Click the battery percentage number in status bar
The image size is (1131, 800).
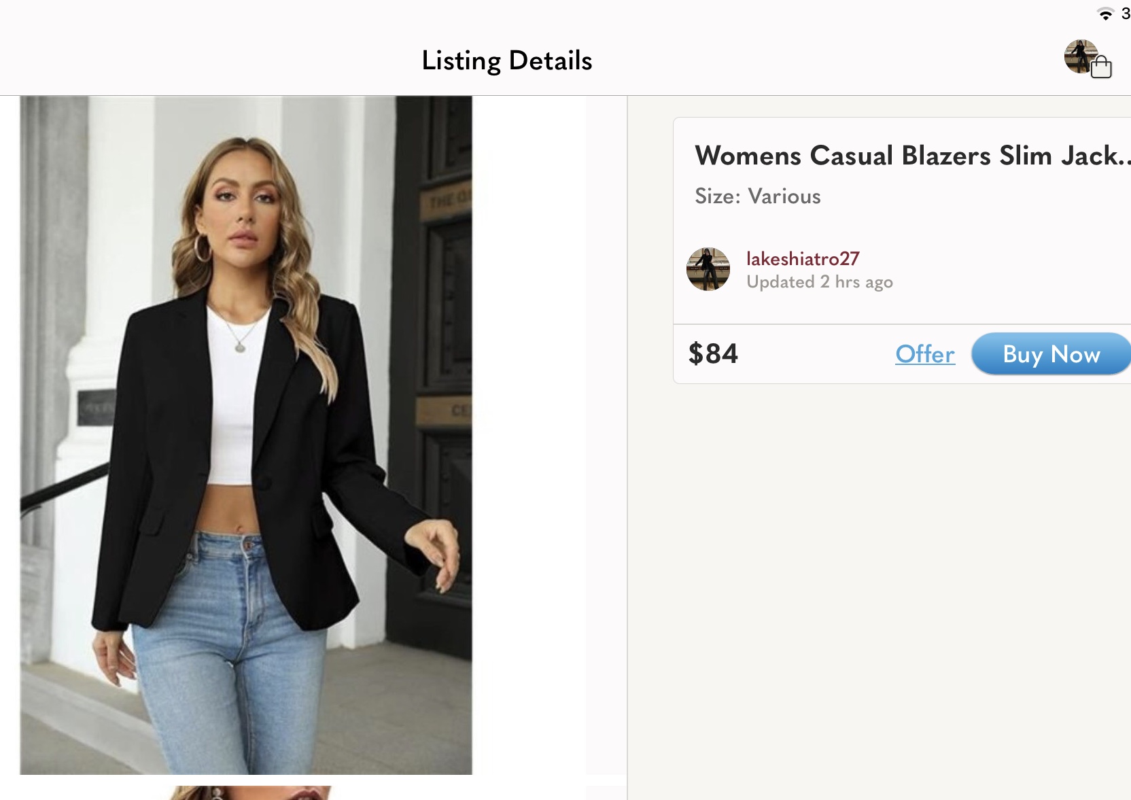(x=1126, y=14)
